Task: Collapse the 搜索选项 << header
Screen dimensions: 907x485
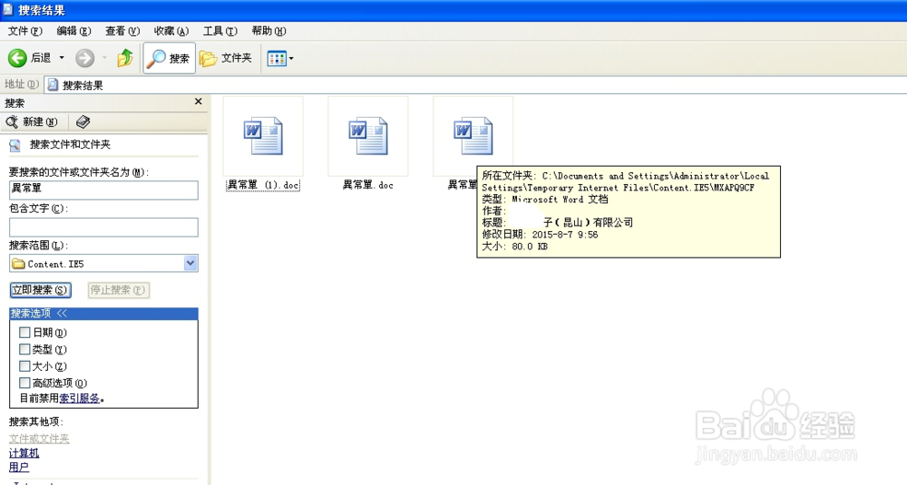Action: 103,314
